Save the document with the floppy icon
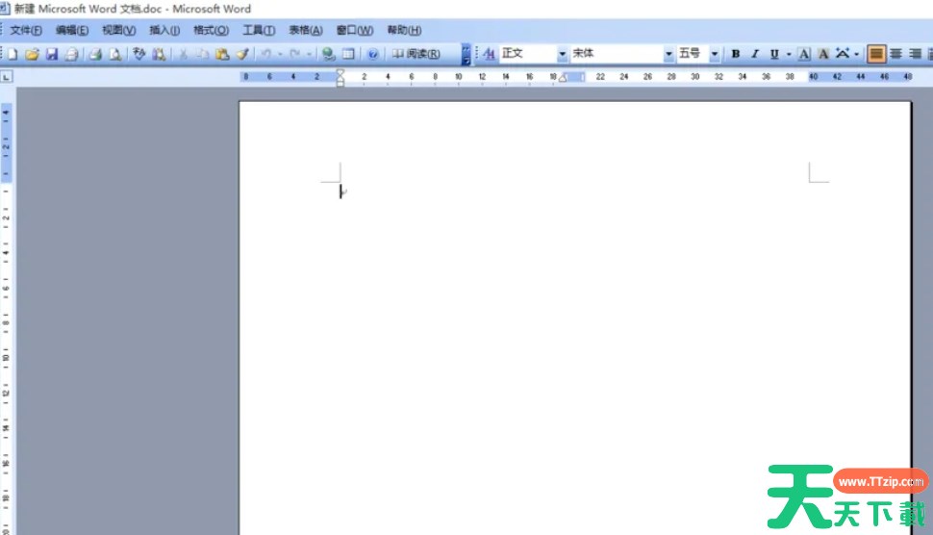This screenshot has width=933, height=535. (52, 54)
